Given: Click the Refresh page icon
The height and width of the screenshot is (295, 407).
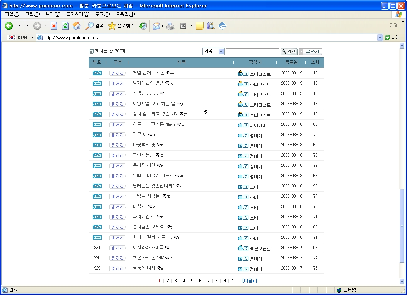Looking at the screenshot, I should pyautogui.click(x=65, y=26).
